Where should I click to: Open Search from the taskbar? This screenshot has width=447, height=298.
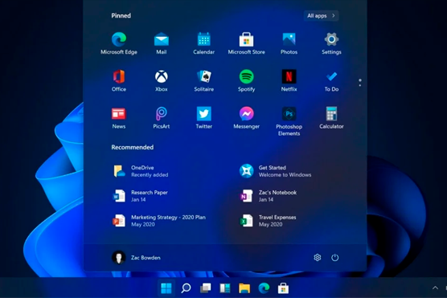pos(186,288)
